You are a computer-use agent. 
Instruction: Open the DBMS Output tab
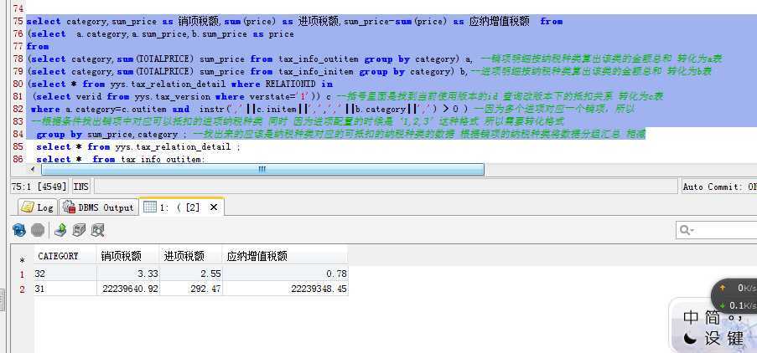point(98,207)
